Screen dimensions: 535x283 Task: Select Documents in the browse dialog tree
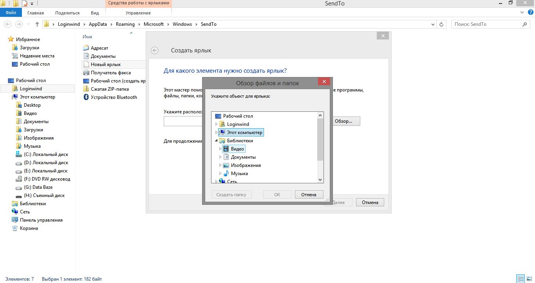[x=243, y=157]
